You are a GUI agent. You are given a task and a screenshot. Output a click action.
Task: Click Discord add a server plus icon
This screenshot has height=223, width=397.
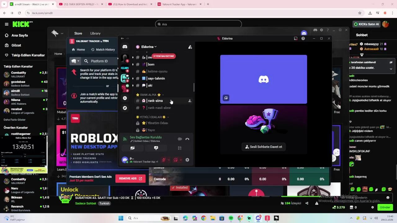(125, 98)
